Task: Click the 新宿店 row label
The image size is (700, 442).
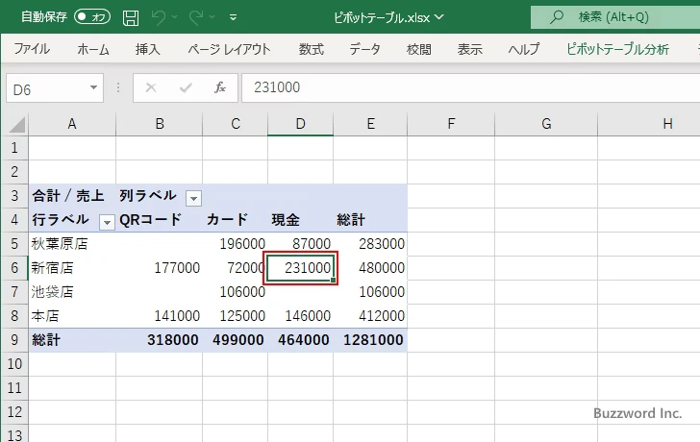Action: (x=72, y=268)
